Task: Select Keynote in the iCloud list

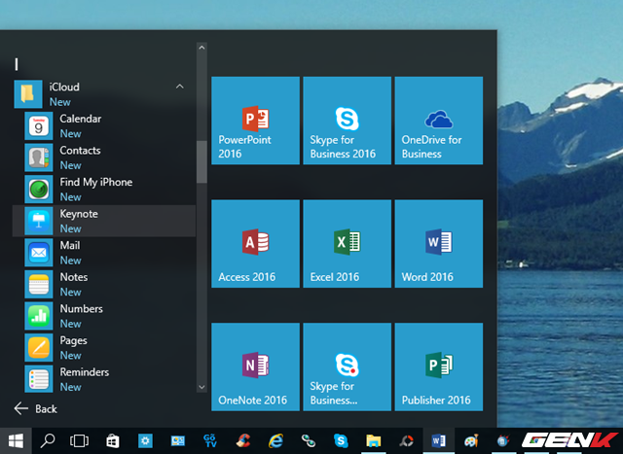Action: (78, 221)
